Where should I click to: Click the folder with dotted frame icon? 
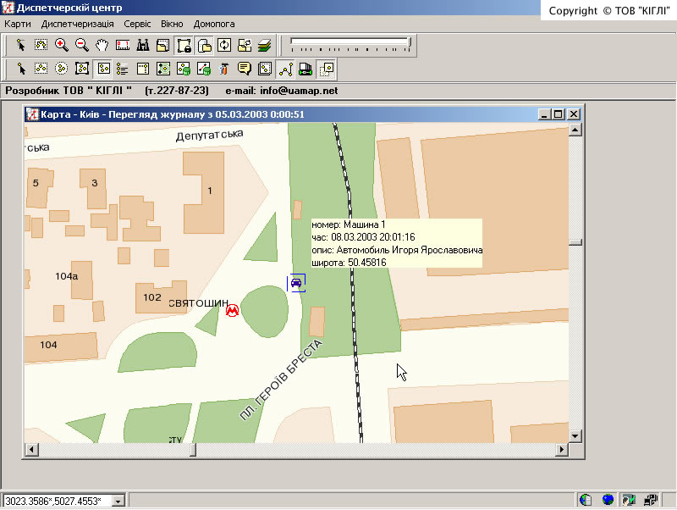click(162, 45)
